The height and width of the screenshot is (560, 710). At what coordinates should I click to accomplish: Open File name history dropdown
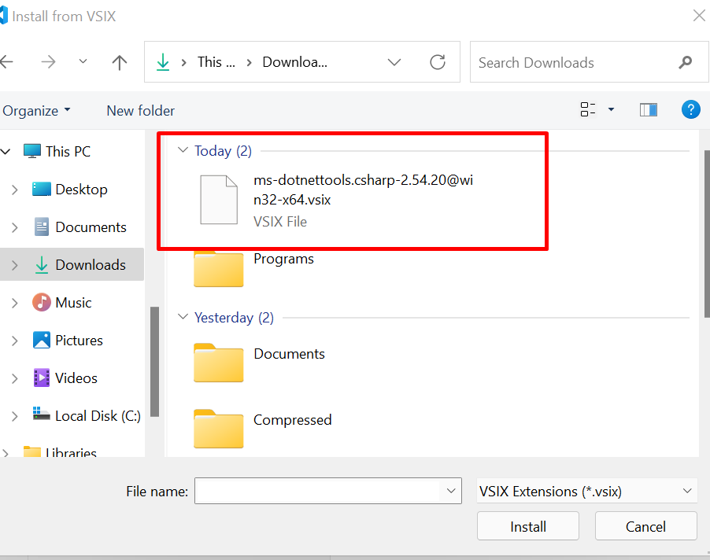451,492
